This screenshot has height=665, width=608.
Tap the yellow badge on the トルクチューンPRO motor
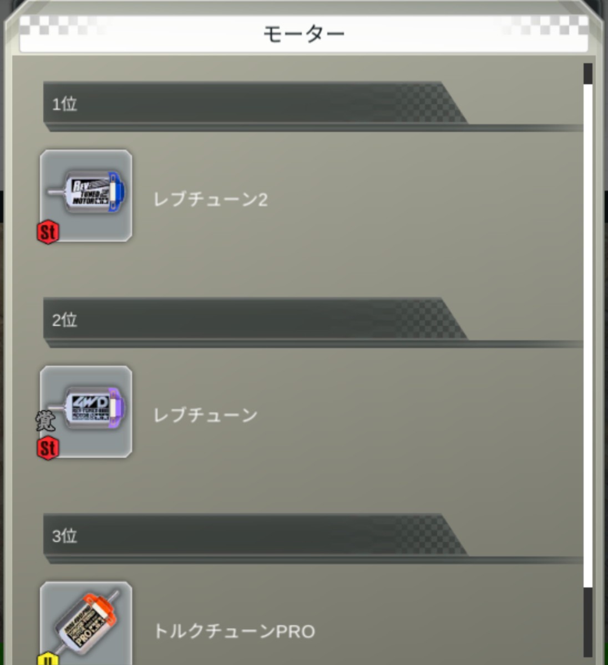[x=48, y=659]
